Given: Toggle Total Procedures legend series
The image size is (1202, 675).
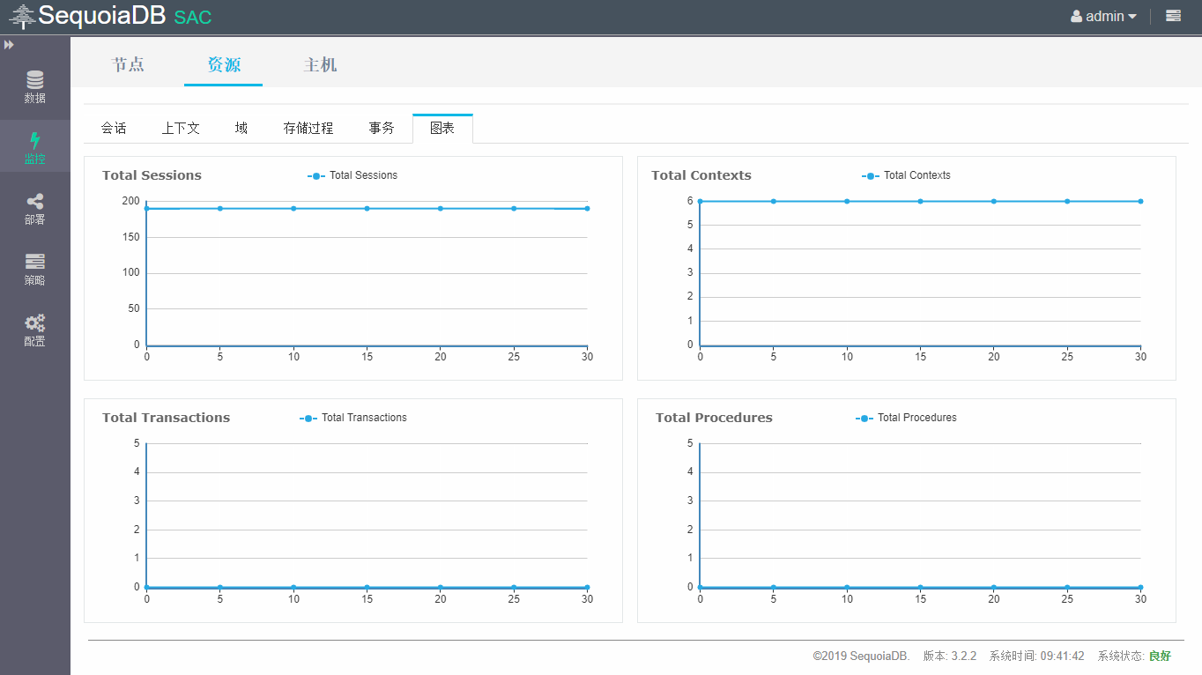Looking at the screenshot, I should click(x=907, y=418).
